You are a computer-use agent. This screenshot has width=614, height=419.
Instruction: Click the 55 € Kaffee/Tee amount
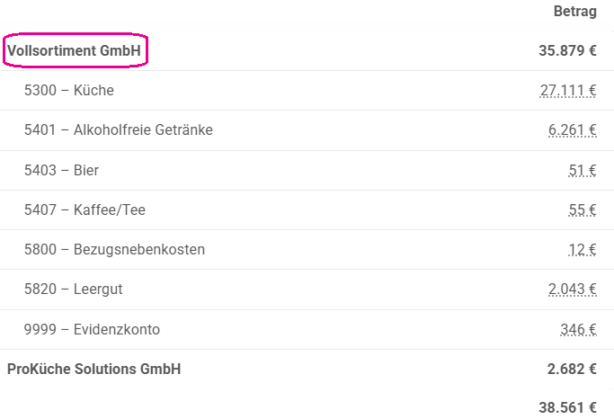pos(583,209)
